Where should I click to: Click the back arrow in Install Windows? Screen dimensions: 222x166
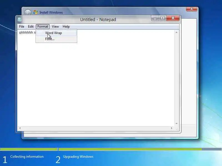point(28,12)
